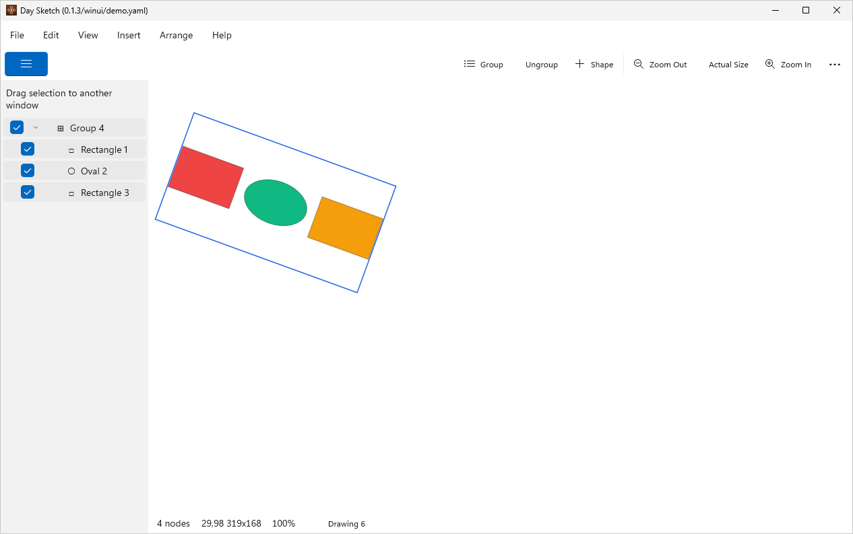
Task: Click the Actual Size button
Action: (x=728, y=65)
